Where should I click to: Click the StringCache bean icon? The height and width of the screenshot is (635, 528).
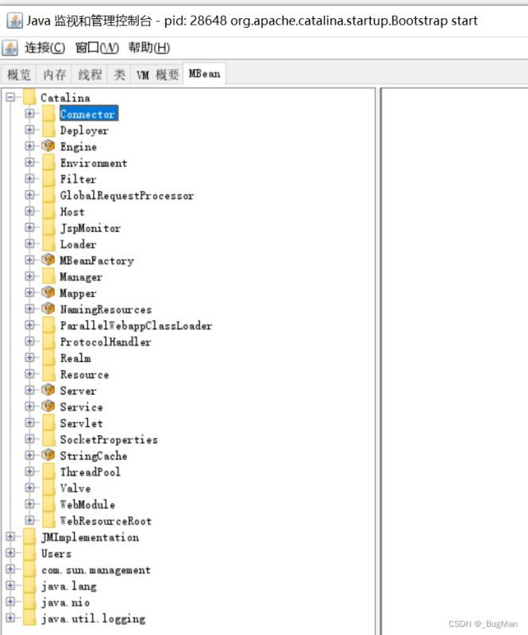point(48,455)
